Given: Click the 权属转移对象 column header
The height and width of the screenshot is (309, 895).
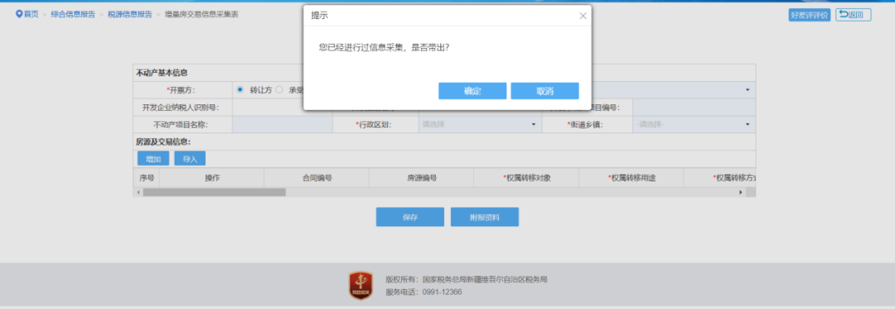Looking at the screenshot, I should [526, 178].
